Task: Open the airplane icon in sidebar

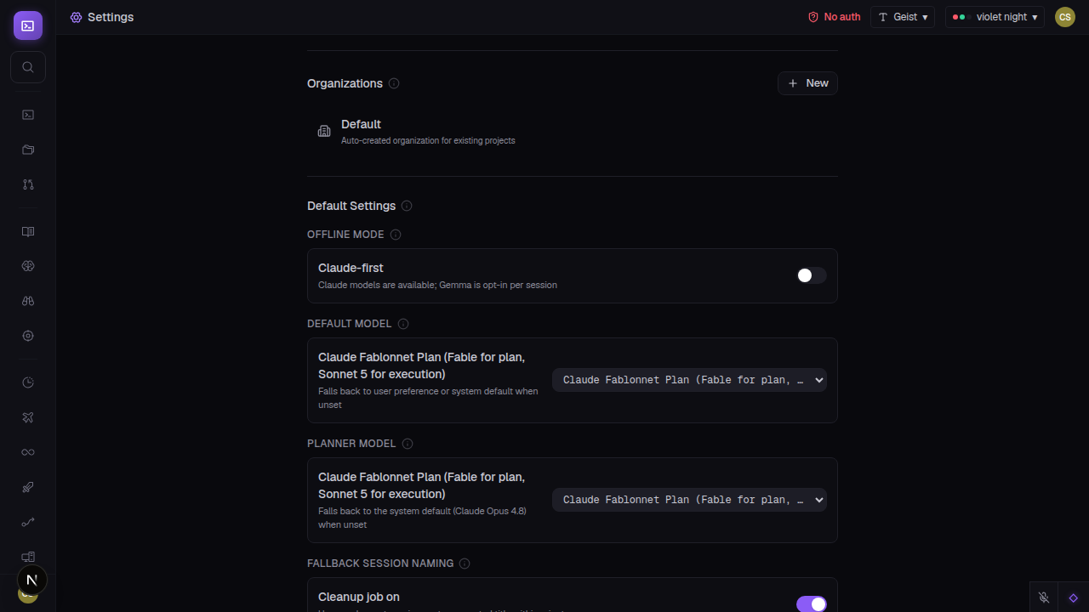Action: (28, 417)
